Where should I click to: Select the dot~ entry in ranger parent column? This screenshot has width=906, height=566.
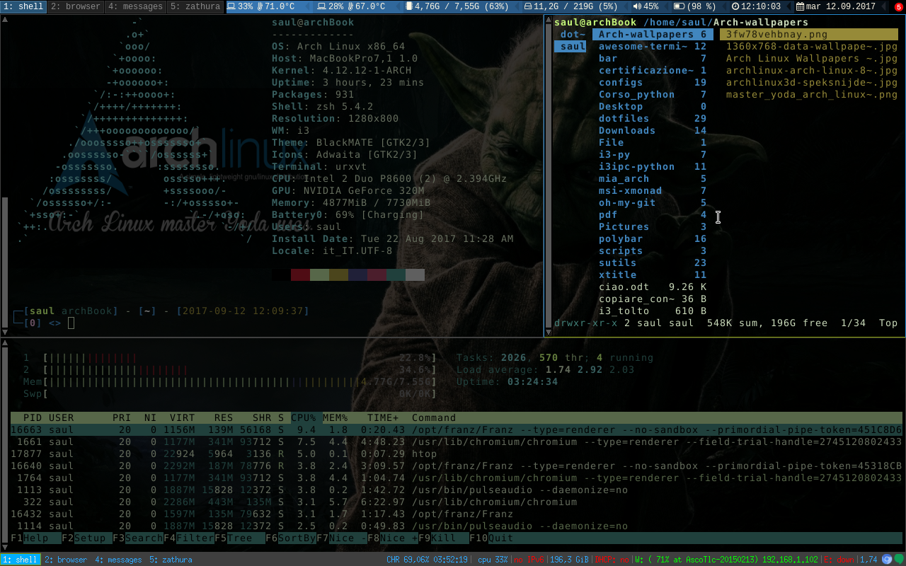pyautogui.click(x=572, y=34)
